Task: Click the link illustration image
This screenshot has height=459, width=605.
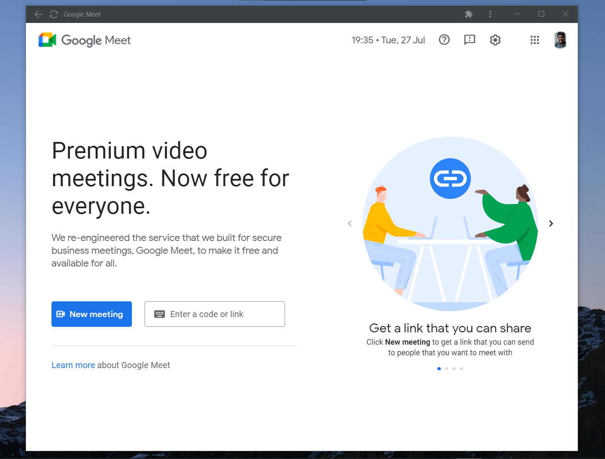Action: (x=450, y=224)
